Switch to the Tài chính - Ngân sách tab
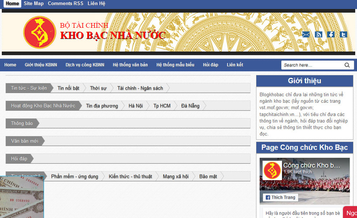The width and height of the screenshot is (357, 218). click(x=140, y=88)
